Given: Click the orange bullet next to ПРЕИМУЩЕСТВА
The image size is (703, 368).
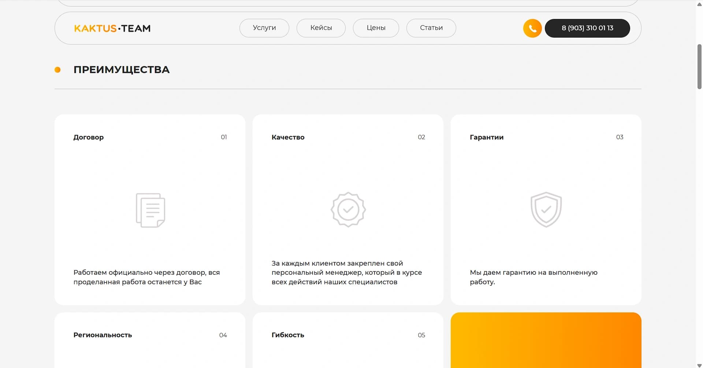Looking at the screenshot, I should 57,70.
